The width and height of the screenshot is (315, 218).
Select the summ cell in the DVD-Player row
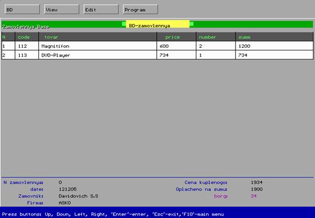pos(274,55)
